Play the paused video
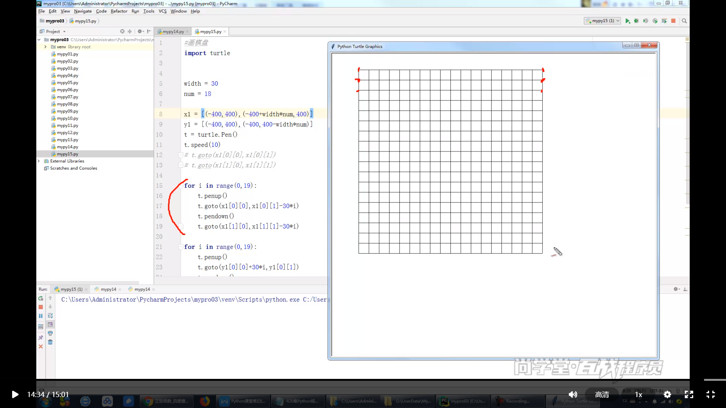This screenshot has width=726, height=408. (x=15, y=394)
